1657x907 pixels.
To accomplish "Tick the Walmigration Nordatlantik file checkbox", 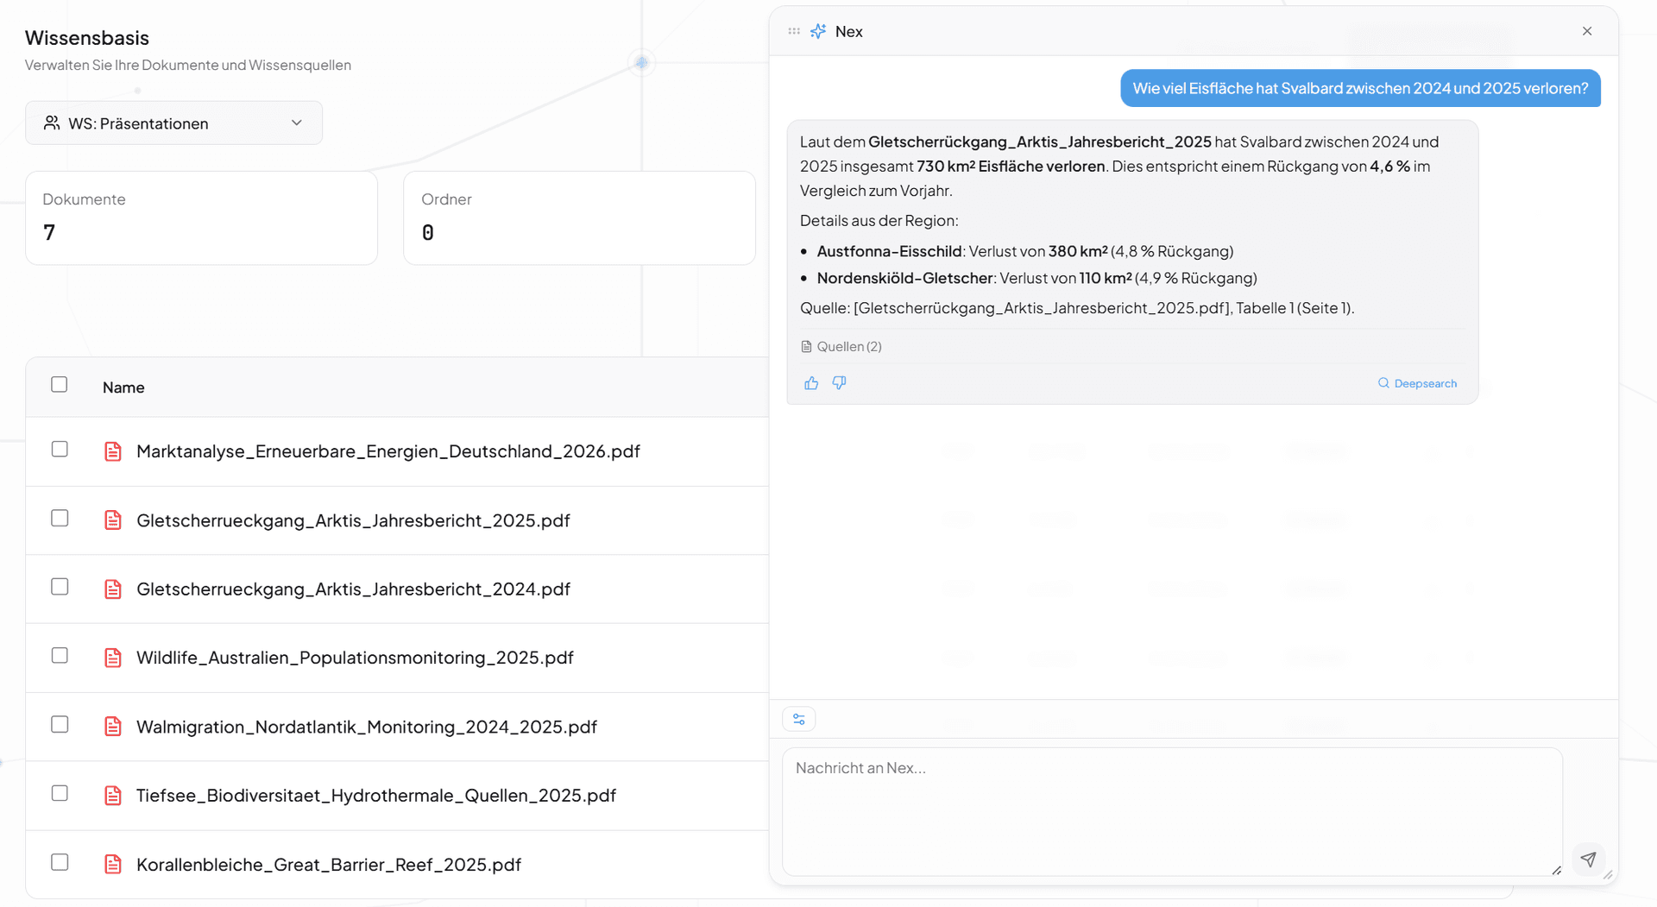I will (60, 724).
